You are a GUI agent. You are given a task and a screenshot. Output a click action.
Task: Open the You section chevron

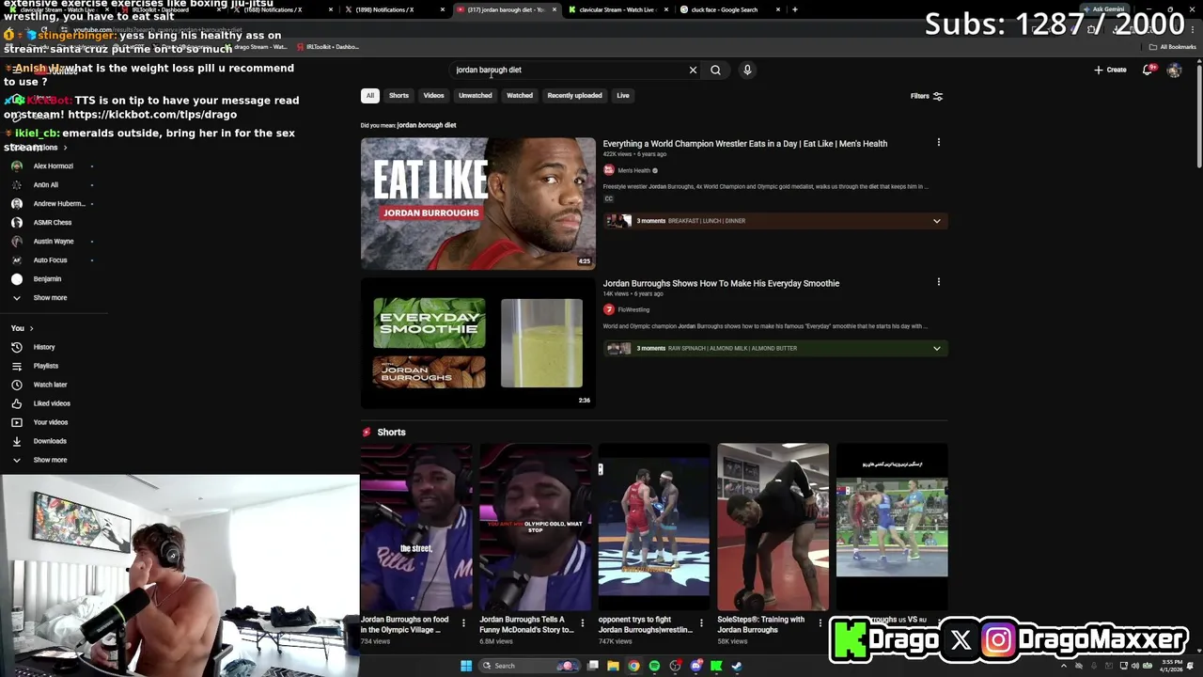click(31, 328)
